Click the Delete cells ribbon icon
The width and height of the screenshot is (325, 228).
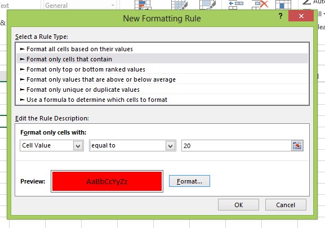260,5
